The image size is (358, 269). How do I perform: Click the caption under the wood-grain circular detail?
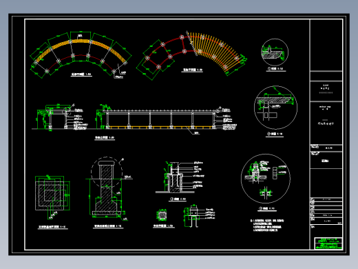pos(275,134)
